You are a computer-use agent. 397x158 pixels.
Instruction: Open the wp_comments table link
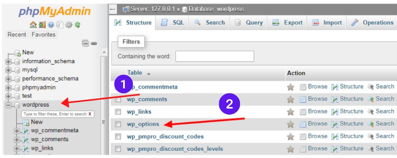click(147, 99)
